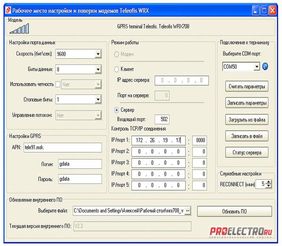The height and width of the screenshot is (246, 282).
Task: Maximize the Teleofis WRX window
Action: (x=264, y=10)
